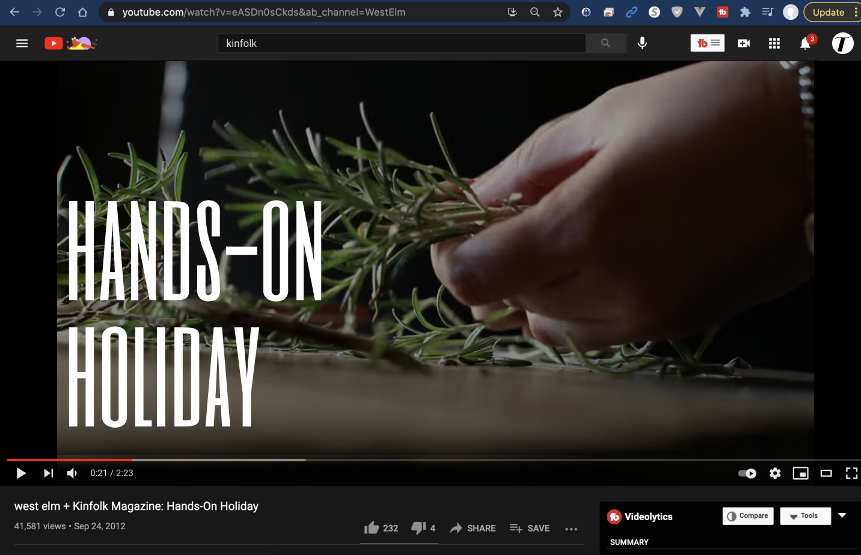Open the shield extension icon
Viewport: 861px width, 555px height.
coord(677,12)
